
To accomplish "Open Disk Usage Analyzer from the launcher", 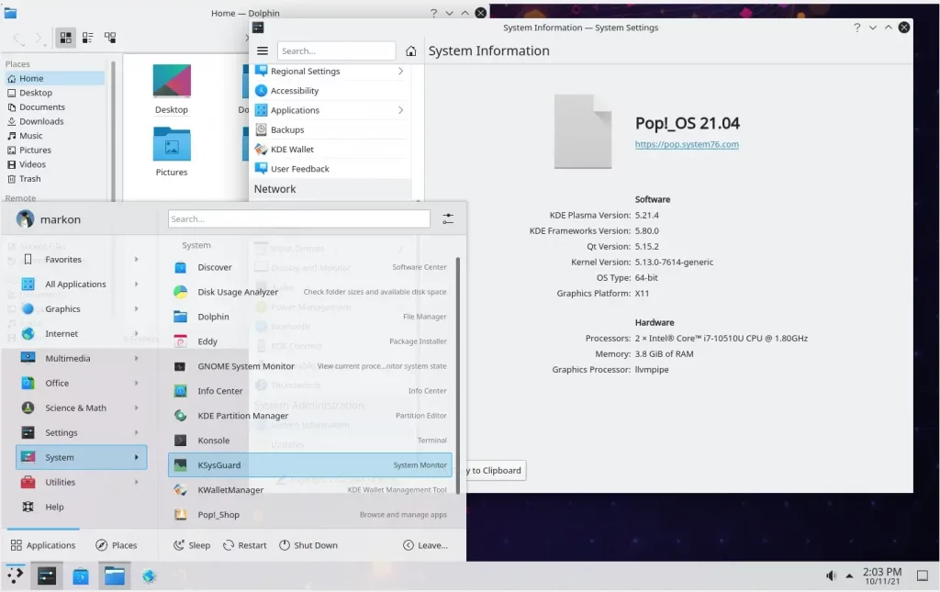I will [x=310, y=292].
